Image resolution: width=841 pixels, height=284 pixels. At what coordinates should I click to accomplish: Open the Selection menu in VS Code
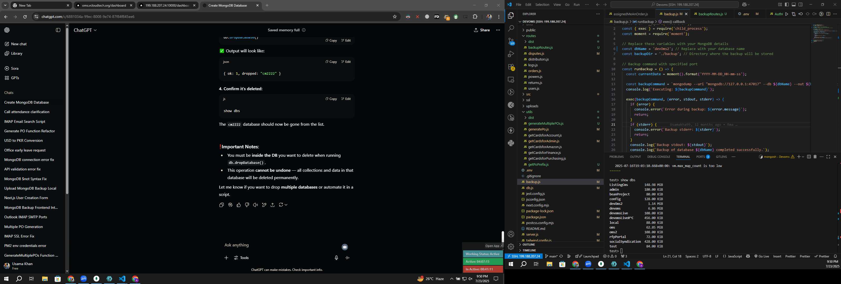[542, 4]
